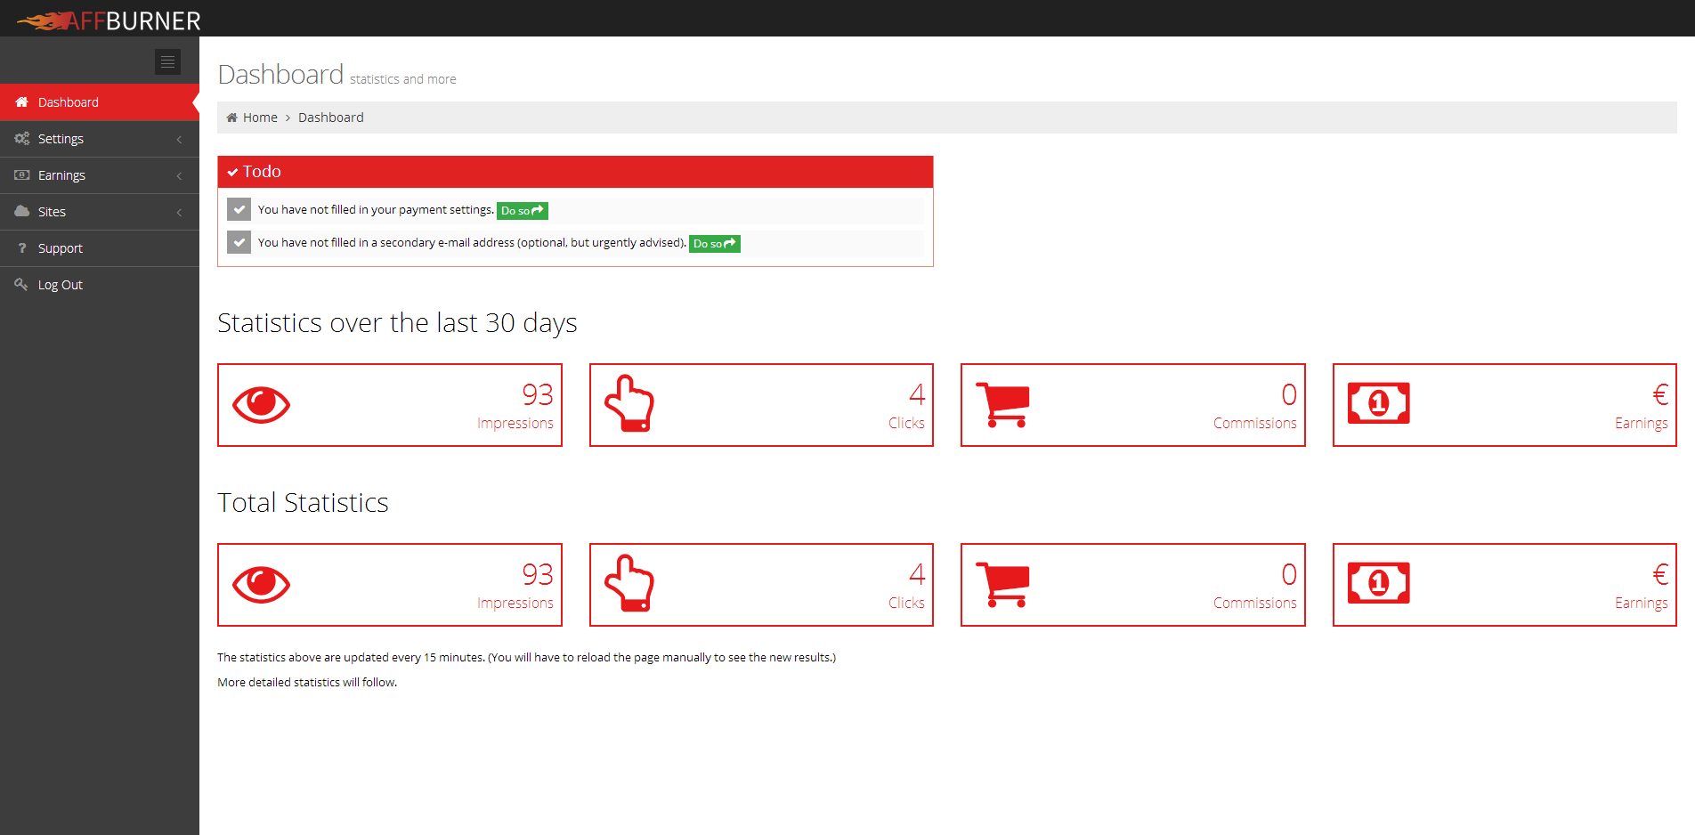Click the Dashboard breadcrumb item
The image size is (1695, 835).
[331, 118]
